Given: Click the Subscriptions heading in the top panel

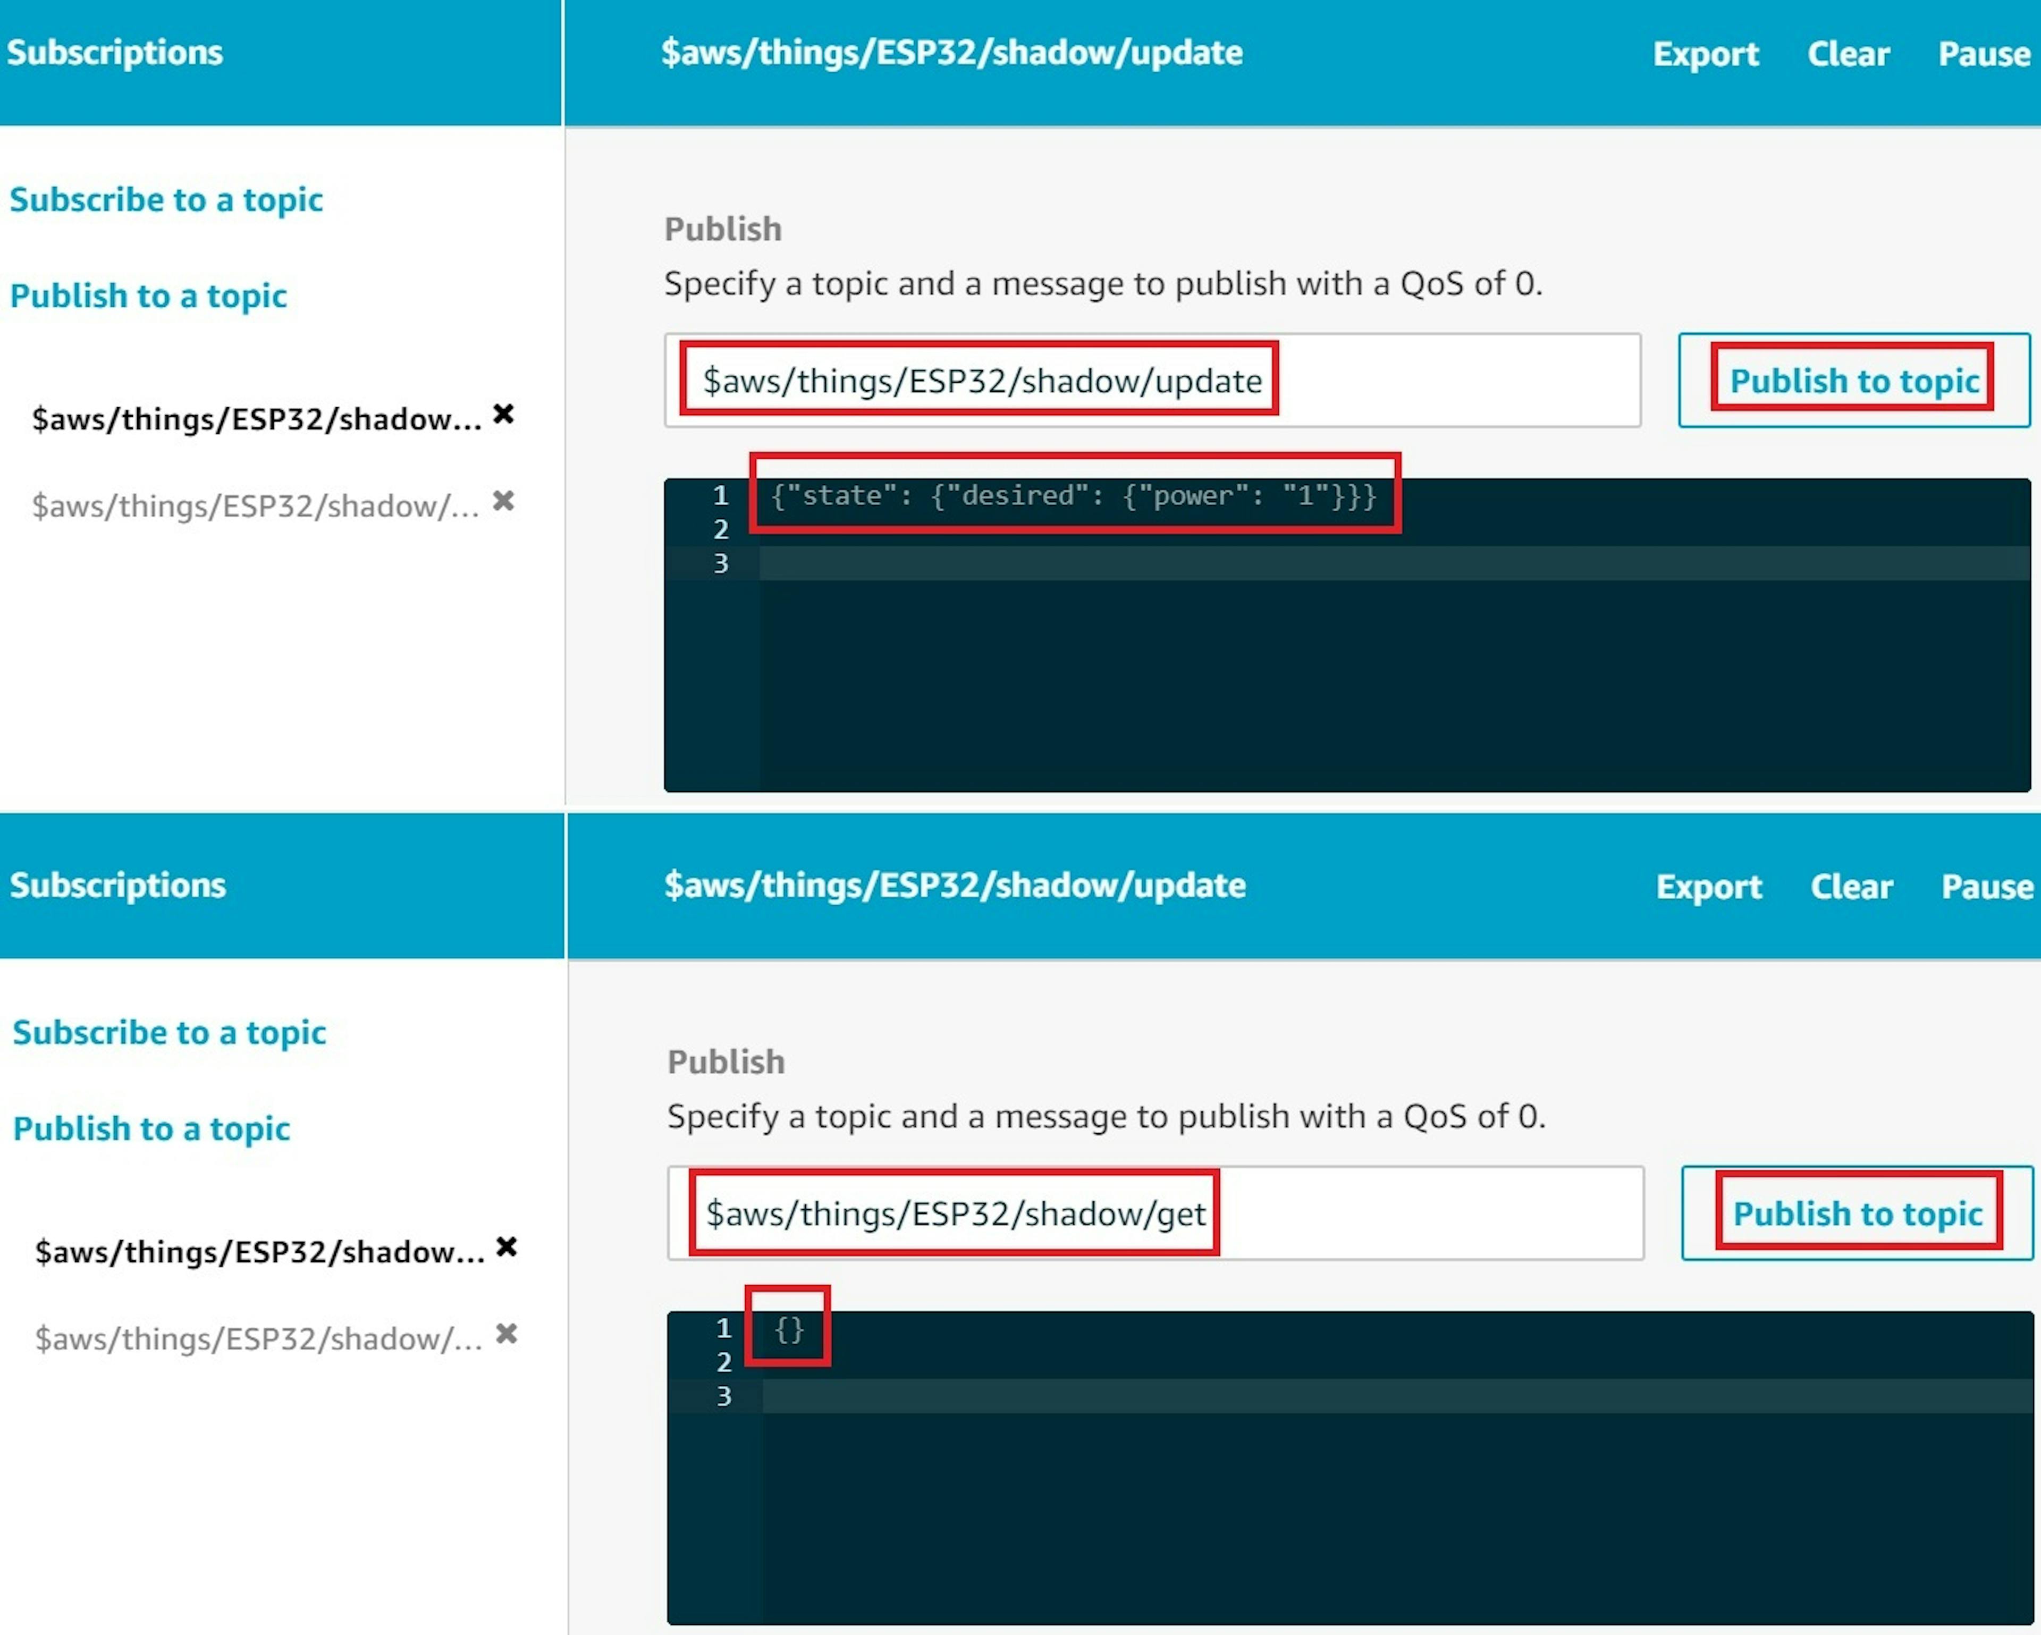Looking at the screenshot, I should click(x=115, y=53).
